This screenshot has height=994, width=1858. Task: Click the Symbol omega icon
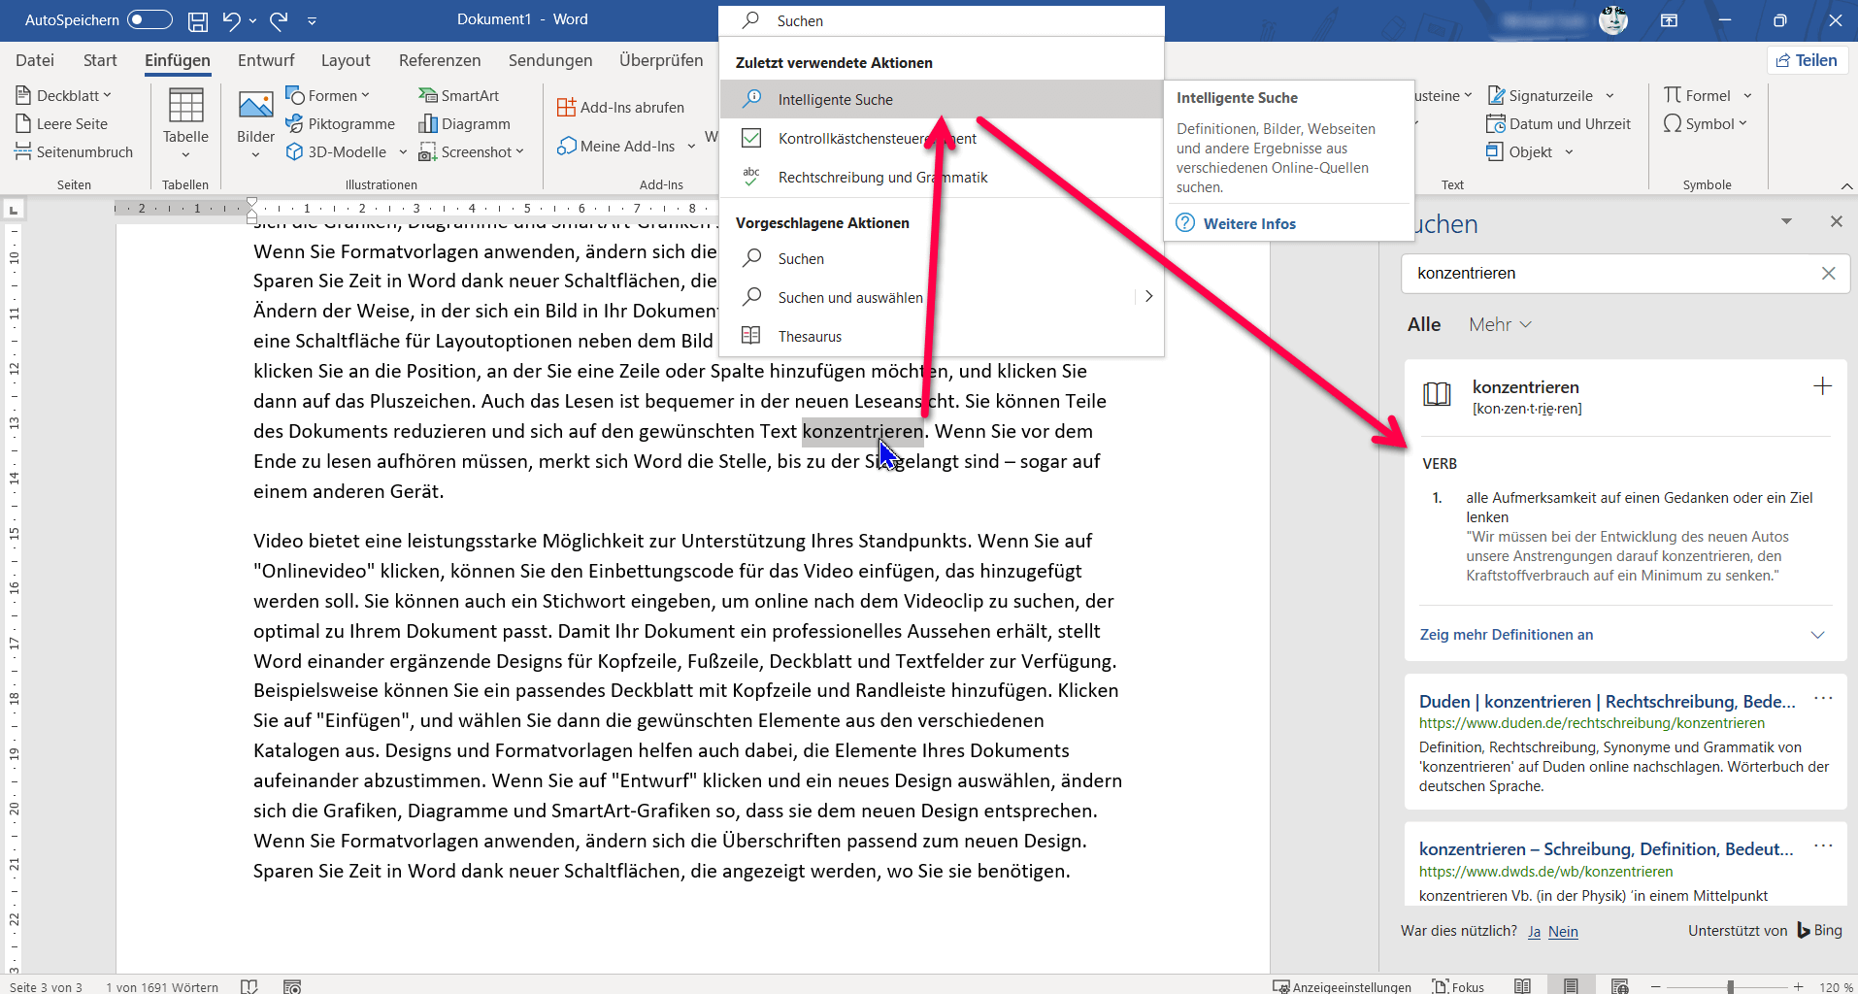tap(1673, 123)
